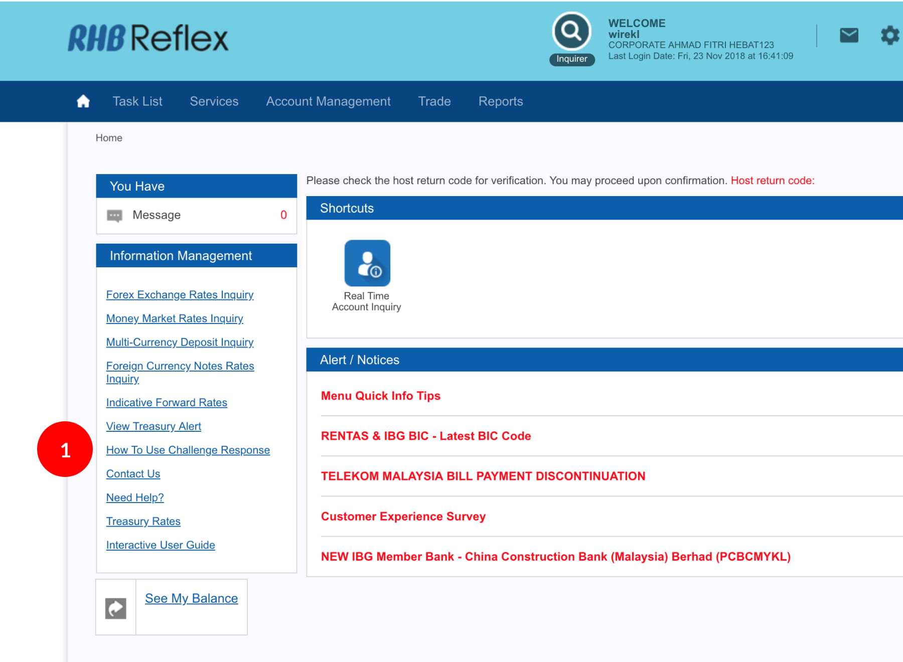
Task: Open the Interactive User Guide link
Action: point(161,545)
